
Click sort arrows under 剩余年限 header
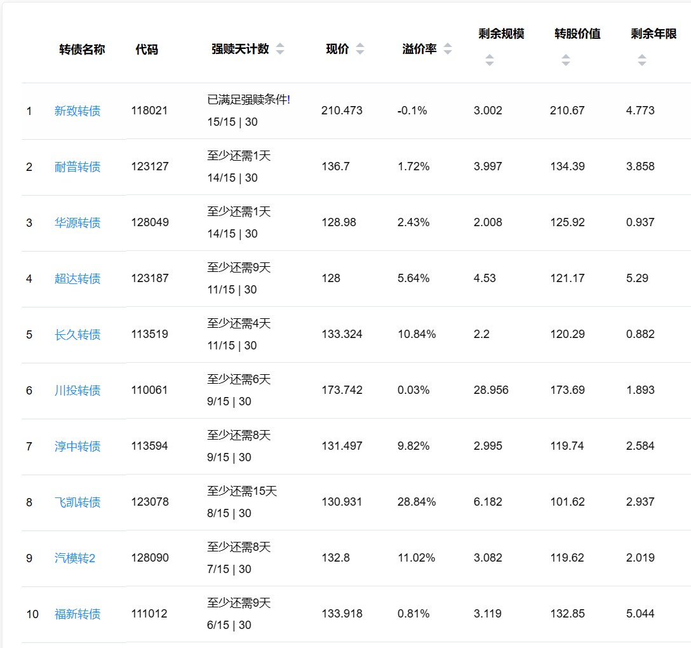point(641,60)
